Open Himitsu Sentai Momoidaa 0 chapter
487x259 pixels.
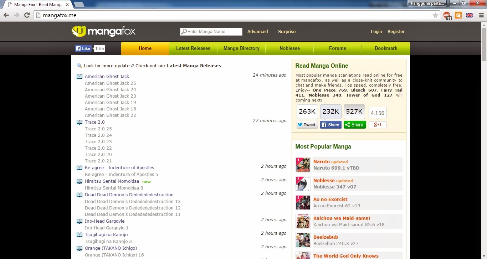[x=114, y=188]
